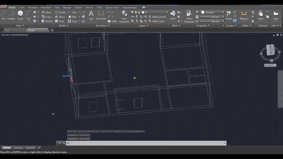This screenshot has height=159, width=283.
Task: Open the Insert block tool
Action: pos(172,15)
